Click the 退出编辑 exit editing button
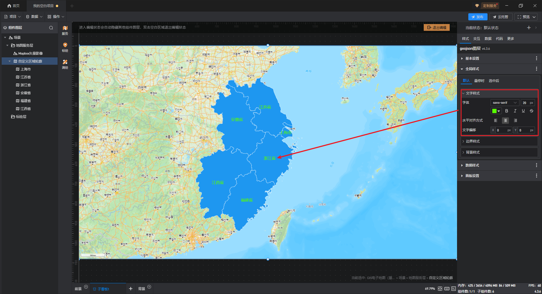The image size is (542, 294). click(x=437, y=27)
